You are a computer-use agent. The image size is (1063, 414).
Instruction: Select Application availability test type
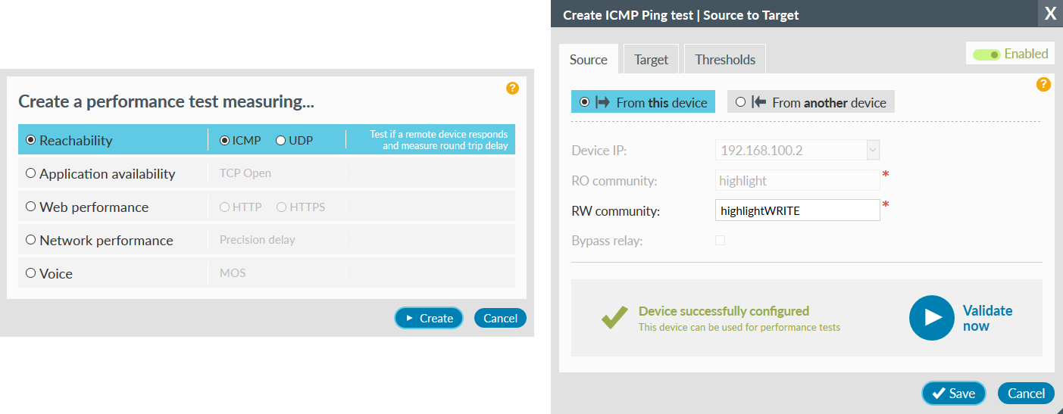click(30, 173)
